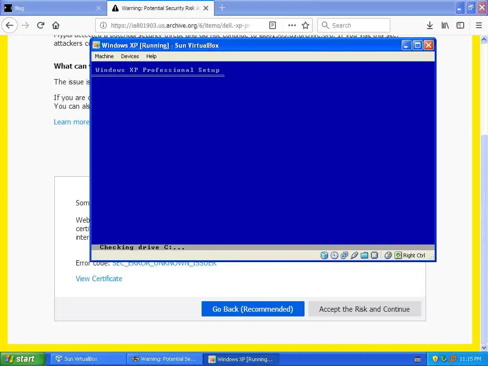Image resolution: width=488 pixels, height=366 pixels.
Task: Click Go Back (Recommended) button
Action: tap(253, 309)
